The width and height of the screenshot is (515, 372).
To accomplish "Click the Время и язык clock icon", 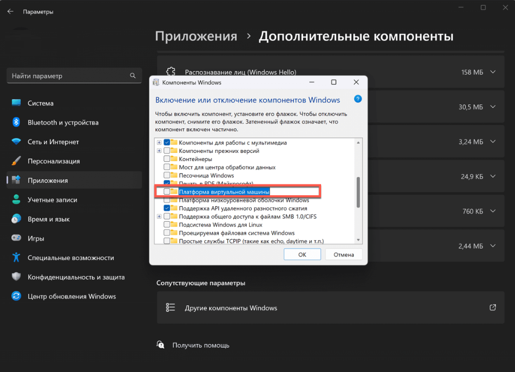I will click(x=16, y=219).
